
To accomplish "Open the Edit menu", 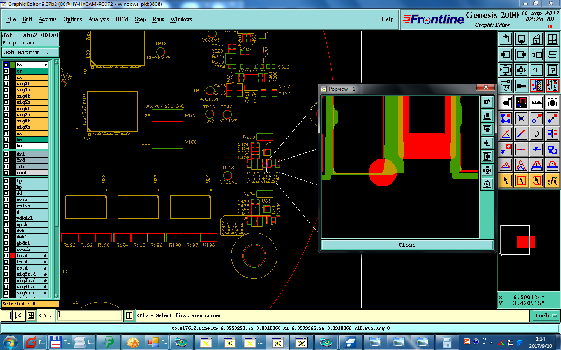I will [27, 19].
